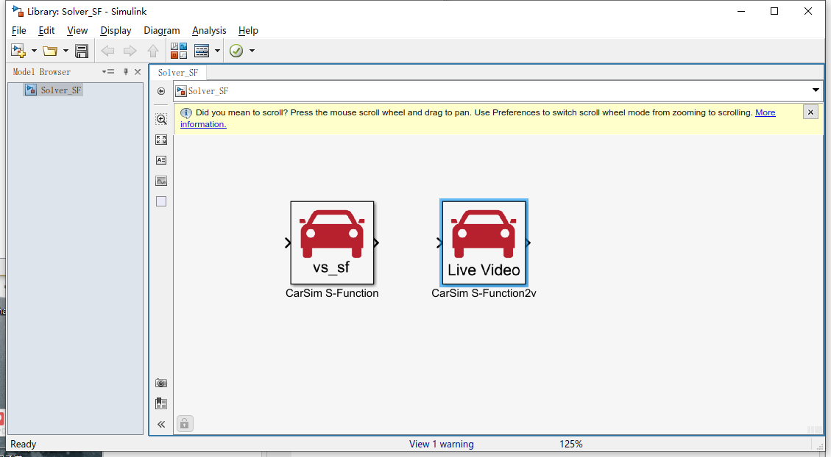Click the Up to Parent arrow

(x=153, y=51)
